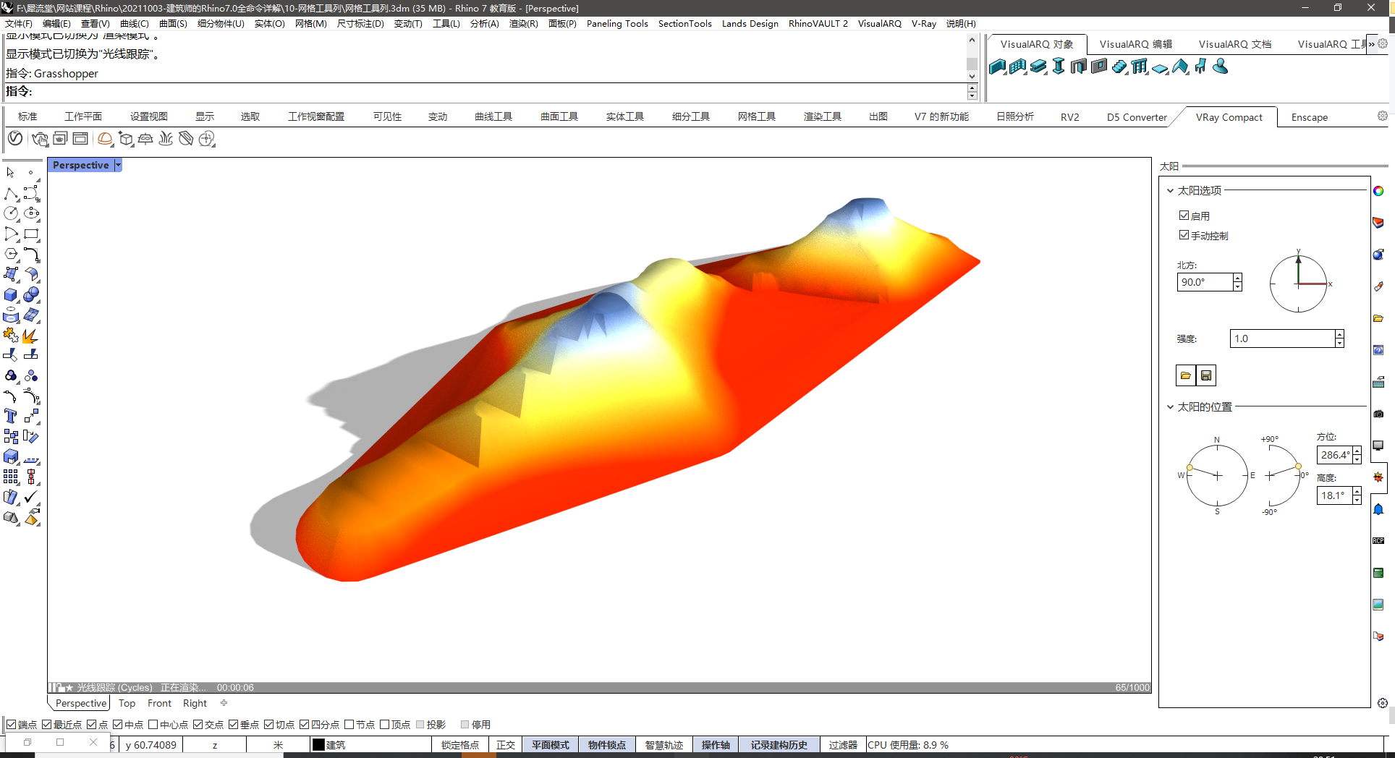Screen dimensions: 1395x758
Task: Toggle the 启用 sun checkbox
Action: click(x=1184, y=216)
